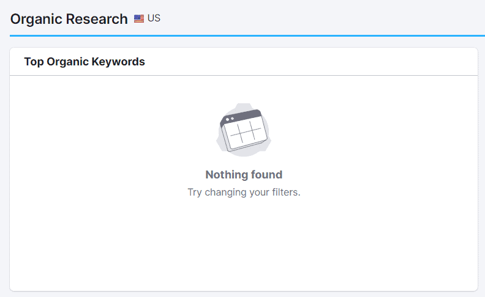This screenshot has height=297, width=485.
Task: Click the empty right side of the panel header
Action: (x=367, y=62)
